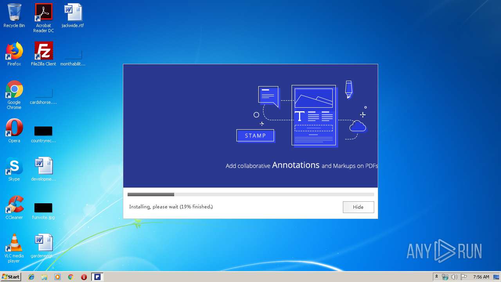This screenshot has height=282, width=501.
Task: Select the jackwide.rtf document icon
Action: (73, 16)
